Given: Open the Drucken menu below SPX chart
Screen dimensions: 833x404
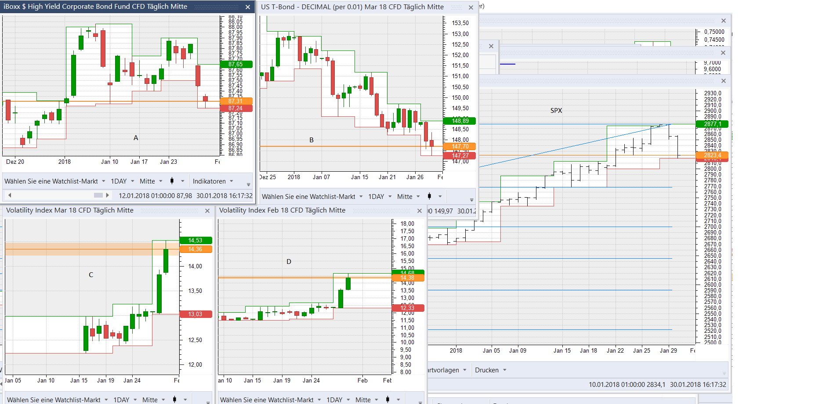Looking at the screenshot, I should tap(490, 370).
